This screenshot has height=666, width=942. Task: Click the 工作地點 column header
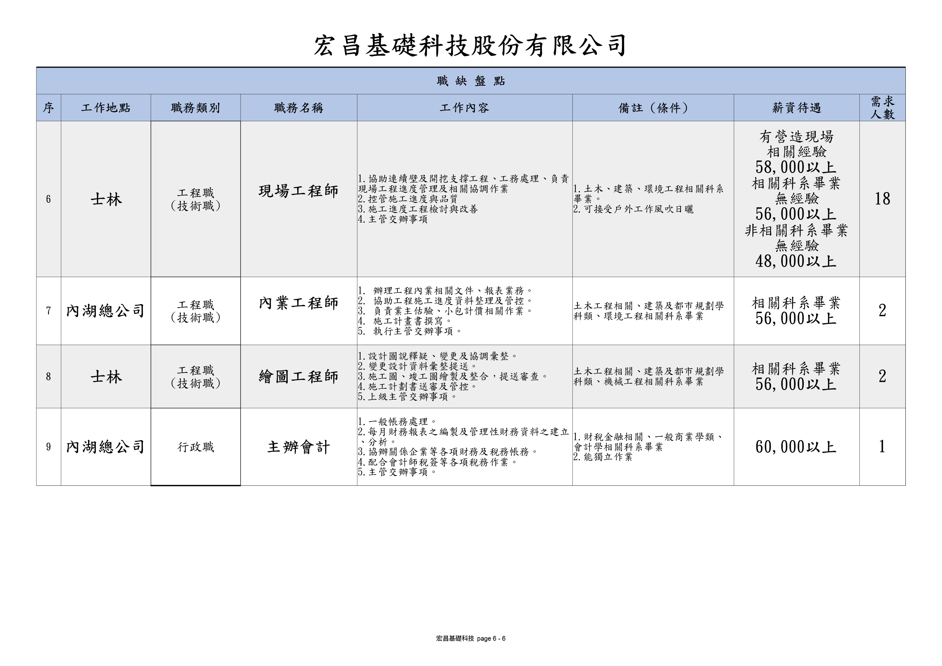(106, 108)
